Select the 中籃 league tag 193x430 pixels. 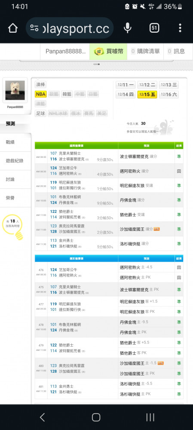80,94
